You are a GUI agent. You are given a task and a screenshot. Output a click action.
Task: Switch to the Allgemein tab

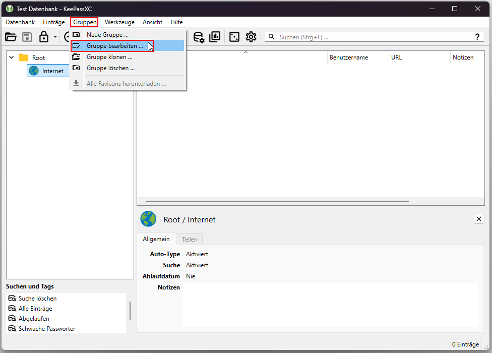point(156,239)
